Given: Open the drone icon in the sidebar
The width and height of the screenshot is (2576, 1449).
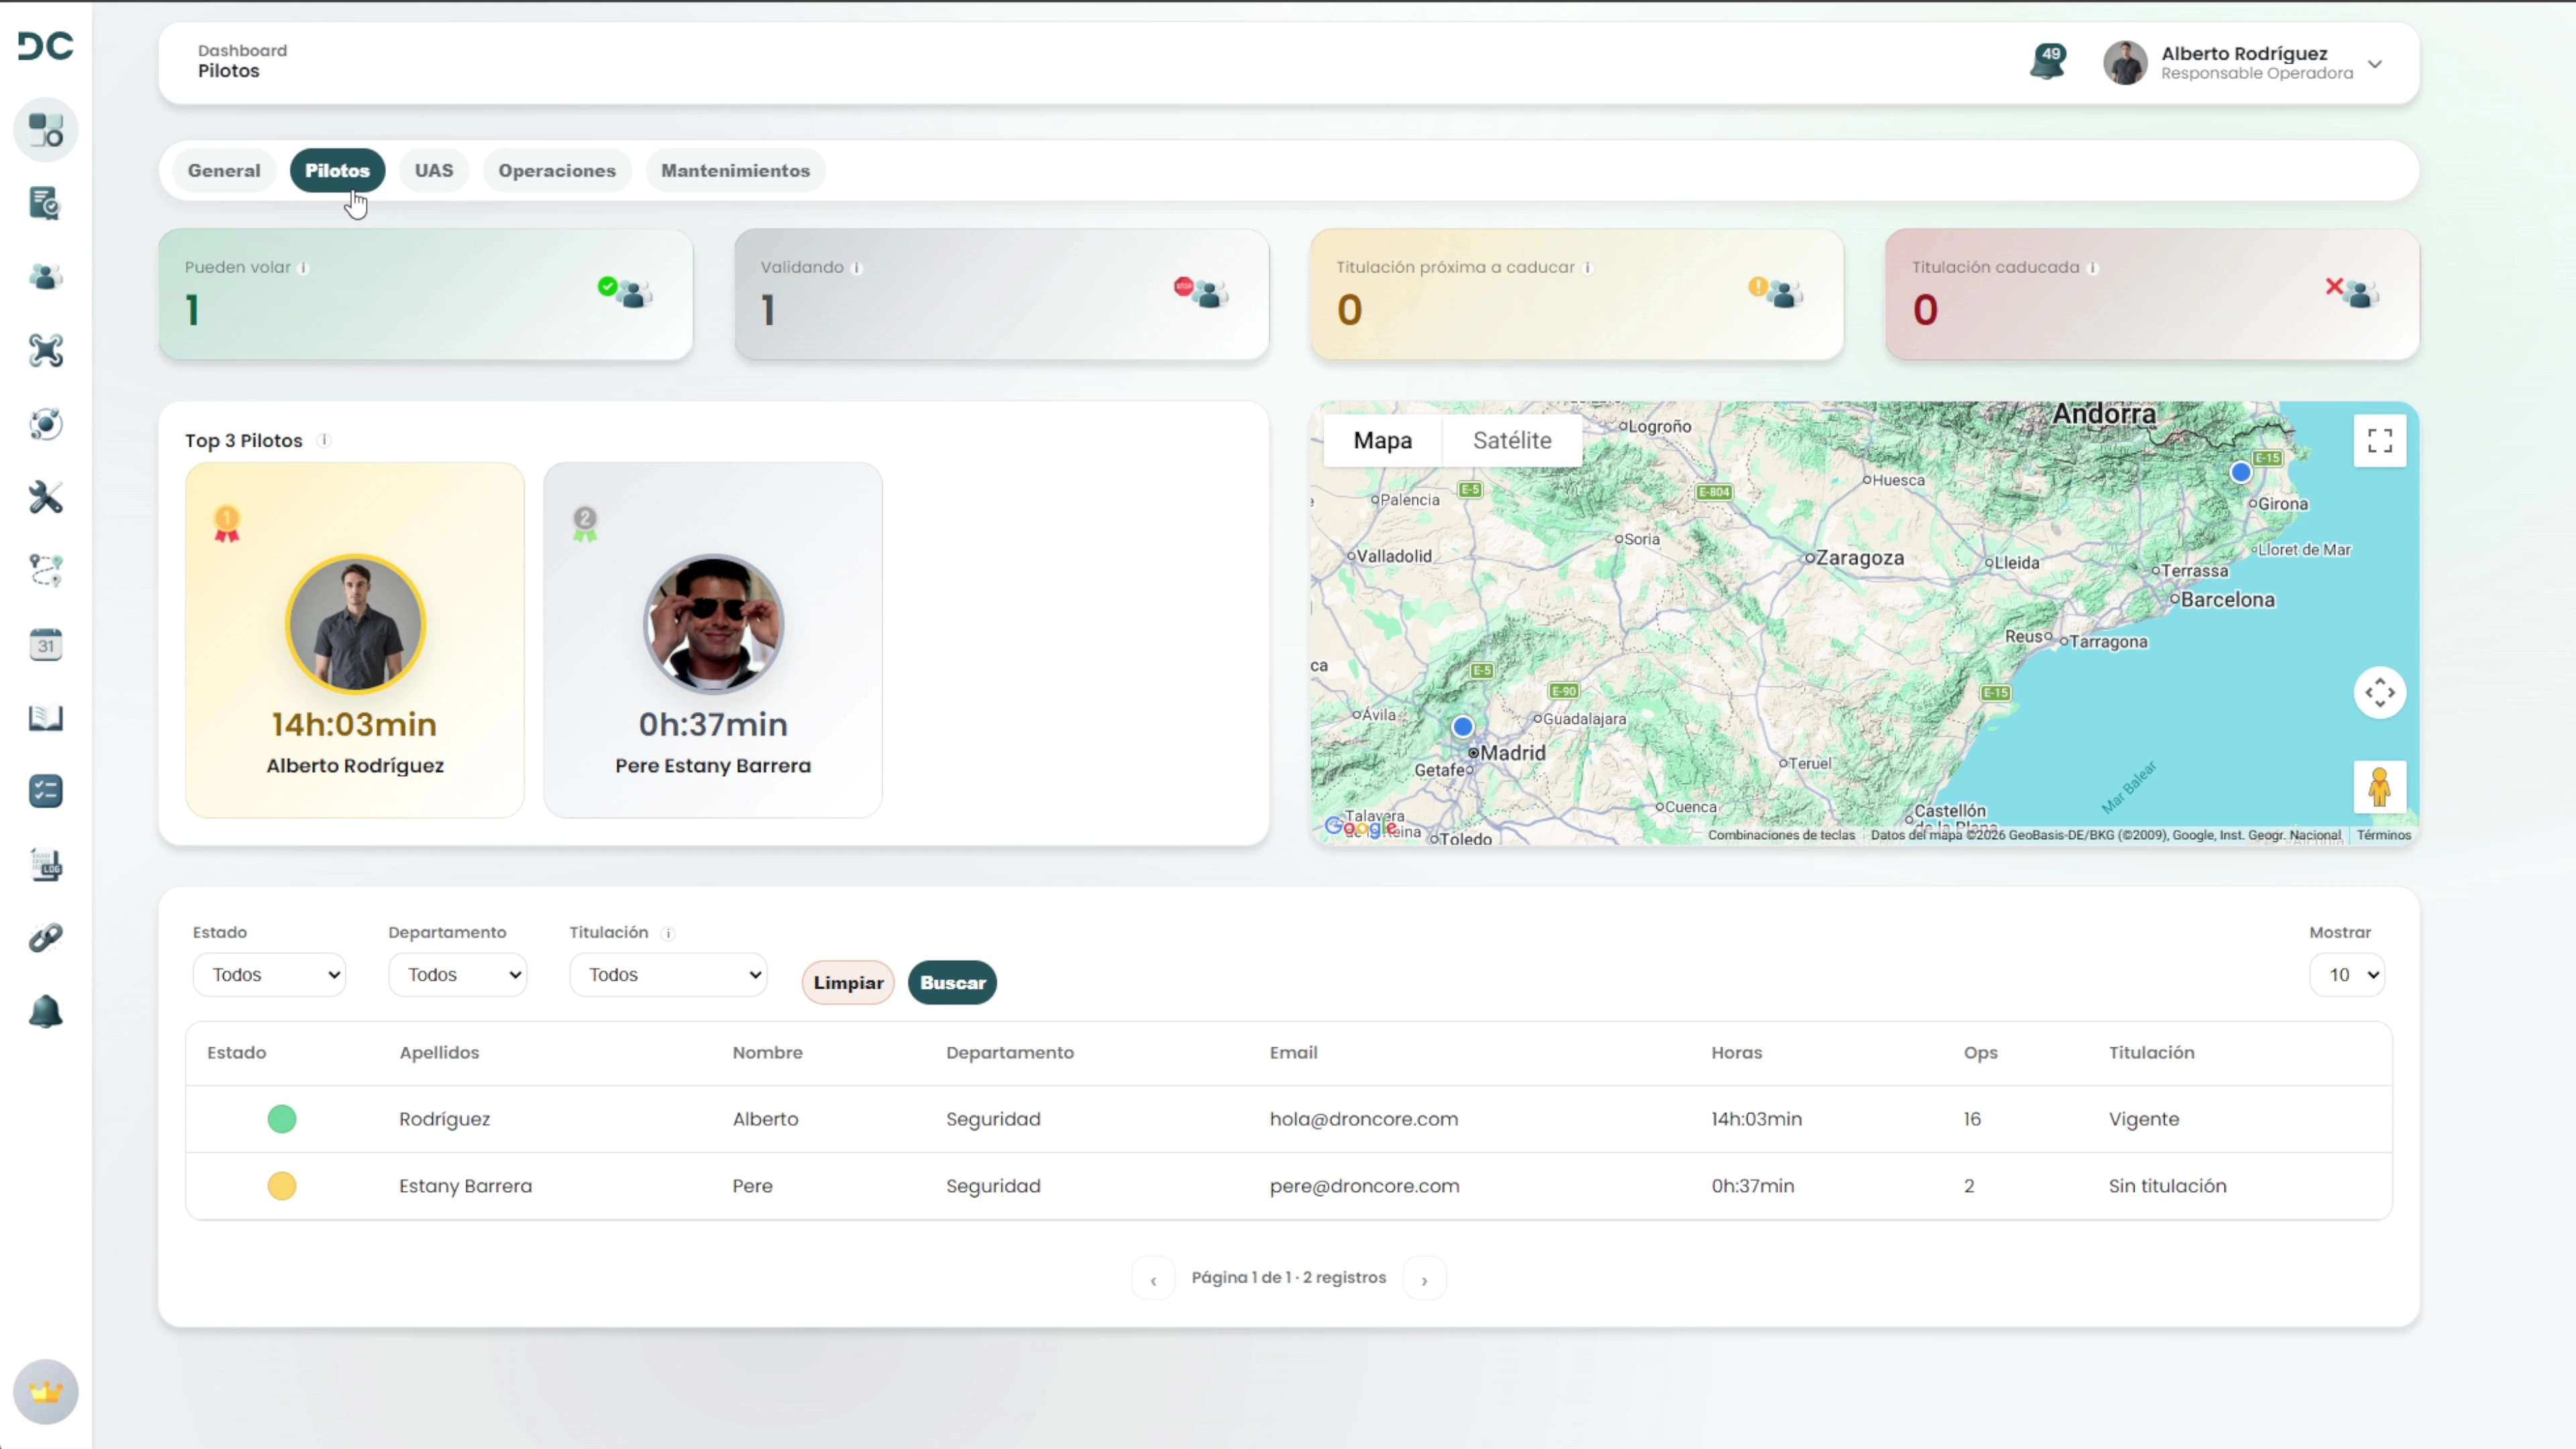Looking at the screenshot, I should [46, 351].
